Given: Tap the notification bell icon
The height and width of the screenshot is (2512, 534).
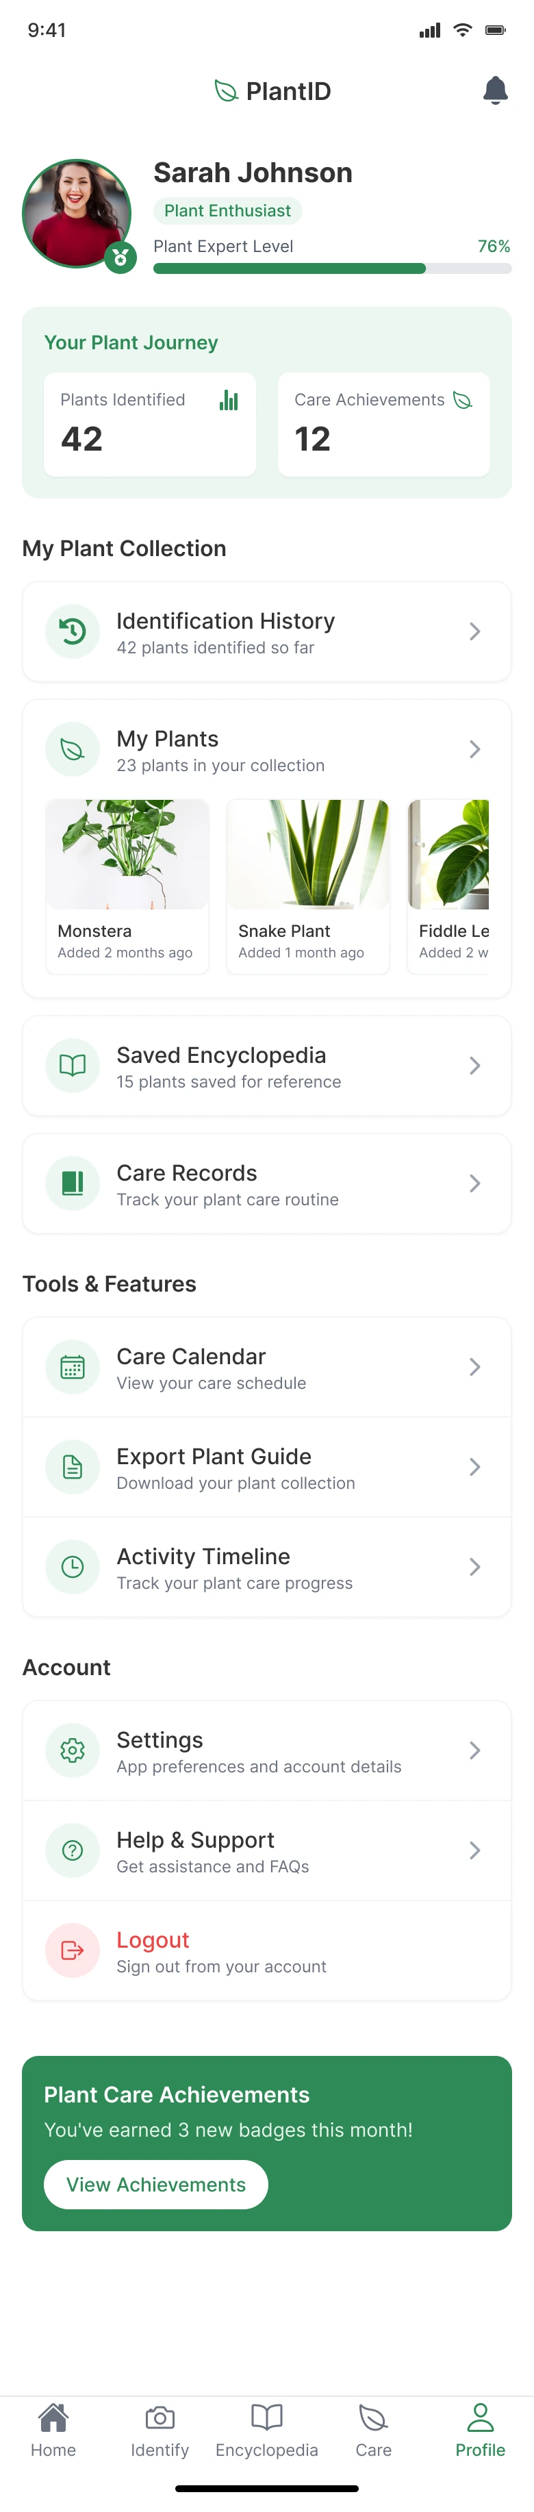Looking at the screenshot, I should coord(495,90).
